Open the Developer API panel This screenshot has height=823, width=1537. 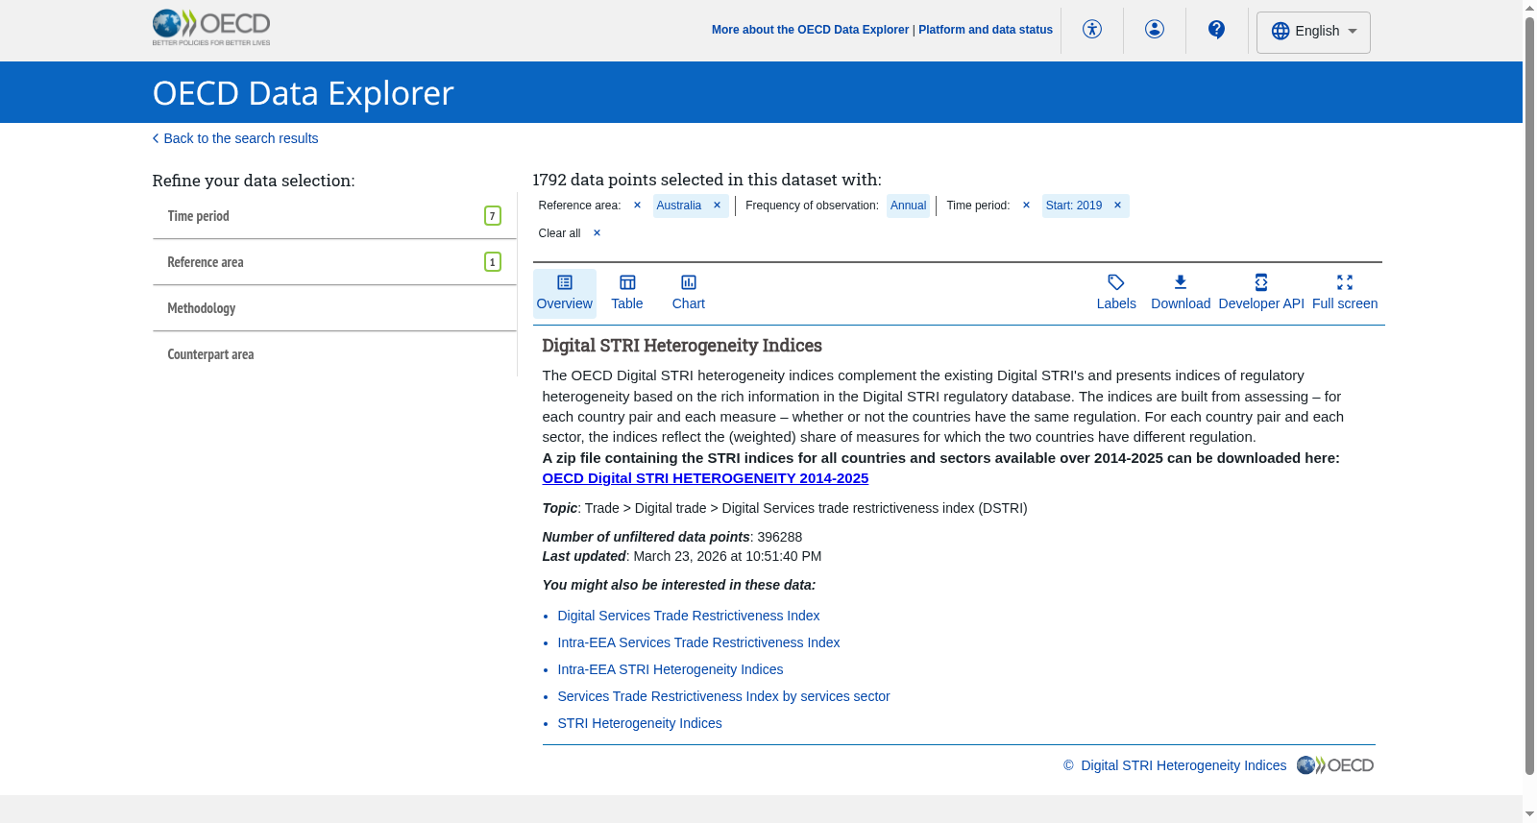tap(1261, 293)
